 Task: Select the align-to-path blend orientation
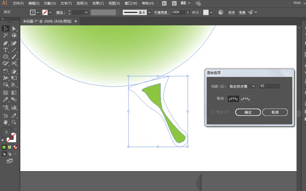pos(245,99)
